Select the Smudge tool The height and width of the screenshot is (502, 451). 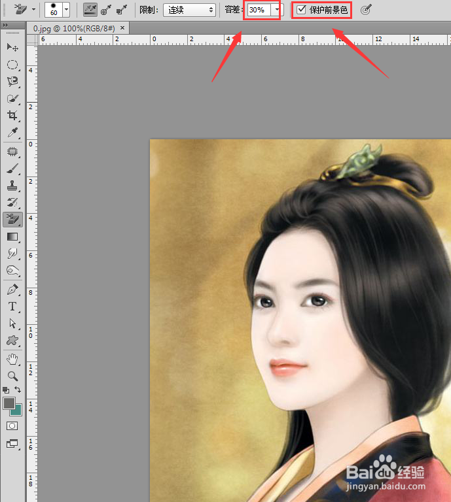12,254
